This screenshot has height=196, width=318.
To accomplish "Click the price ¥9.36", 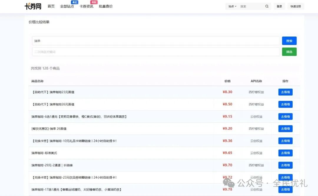I will tap(227, 141).
